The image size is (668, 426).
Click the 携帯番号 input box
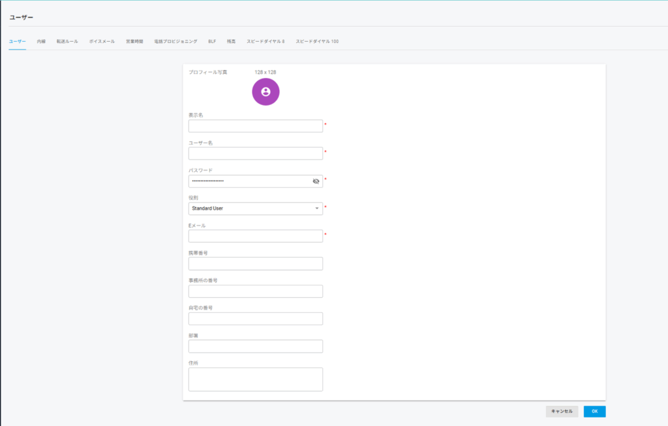pos(255,264)
